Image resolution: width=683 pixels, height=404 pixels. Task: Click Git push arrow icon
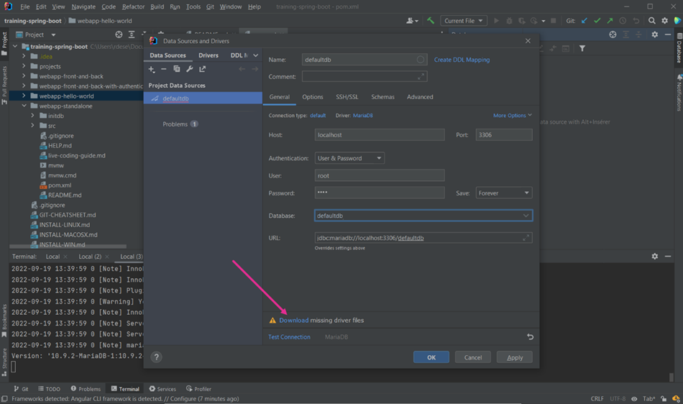coord(610,20)
